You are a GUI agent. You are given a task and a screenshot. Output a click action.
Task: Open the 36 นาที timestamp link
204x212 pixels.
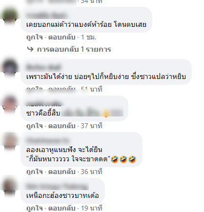click(x=92, y=172)
